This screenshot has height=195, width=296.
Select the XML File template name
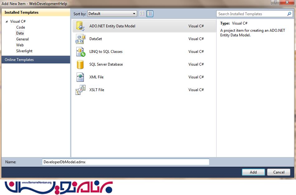[x=97, y=77]
